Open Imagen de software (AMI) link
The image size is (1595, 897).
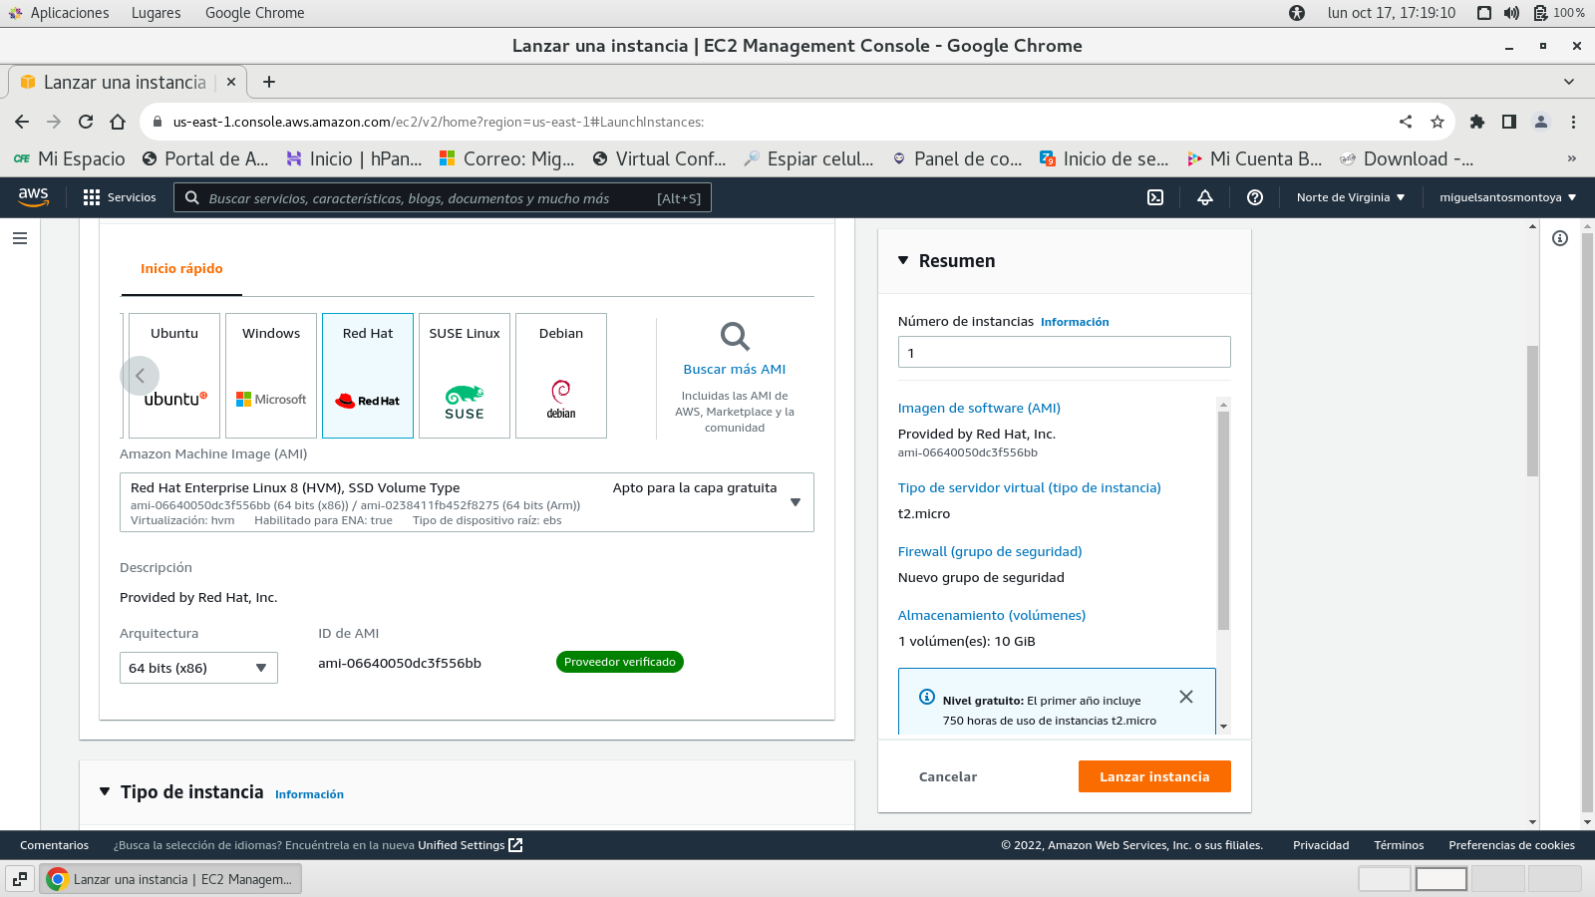tap(979, 408)
